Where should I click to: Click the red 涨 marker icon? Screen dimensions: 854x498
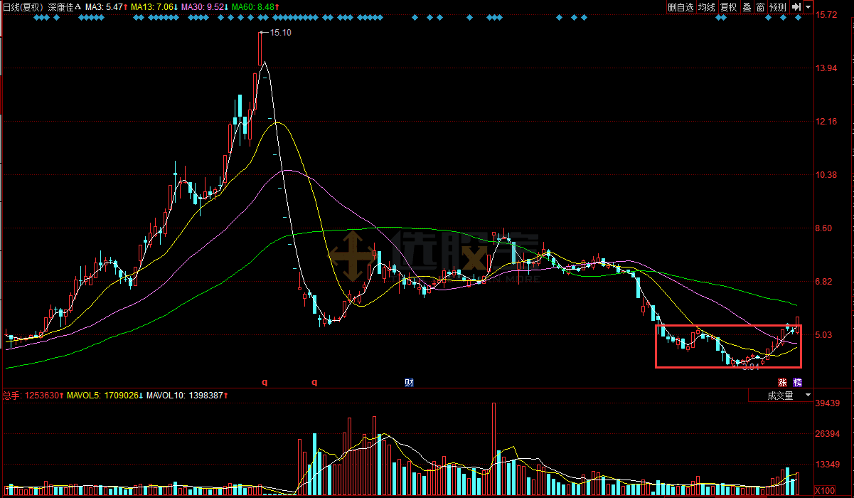tap(782, 382)
